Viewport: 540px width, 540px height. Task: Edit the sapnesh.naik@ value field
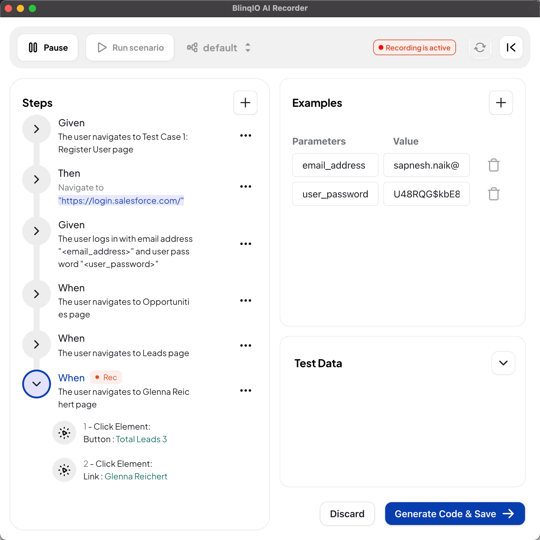[427, 165]
